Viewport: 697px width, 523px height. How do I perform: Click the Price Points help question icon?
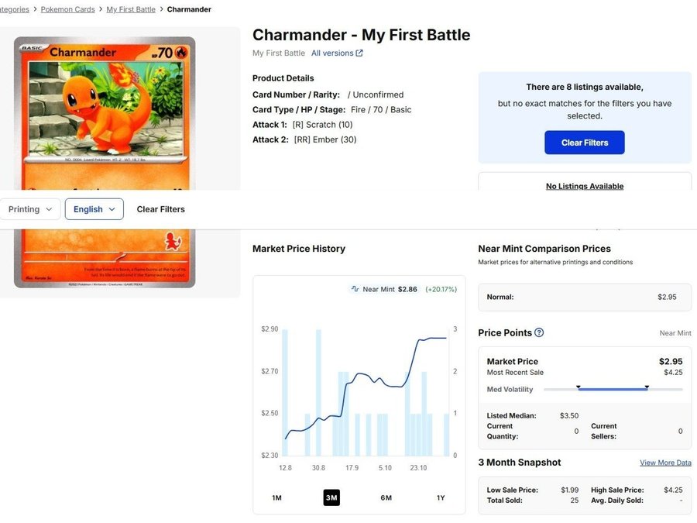[539, 332]
